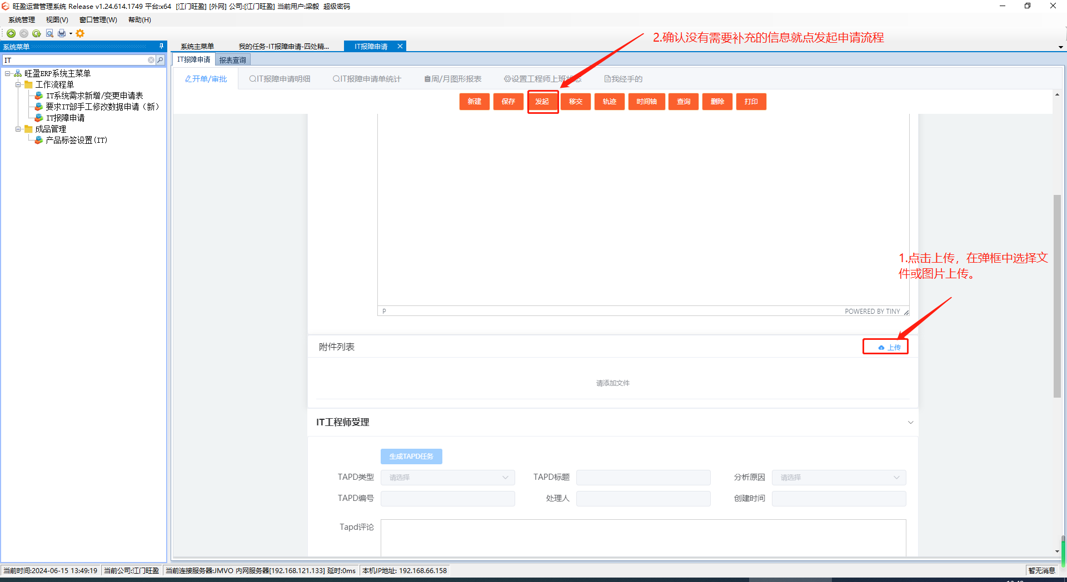Open 产品标签设置(IT) tree item

76,140
